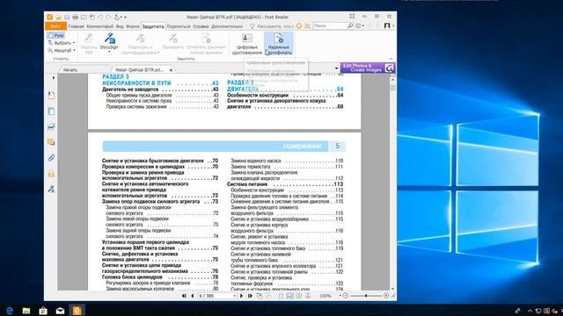Open the DocuSign dropdown arrow
This screenshot has height=316, width=563.
point(109,52)
